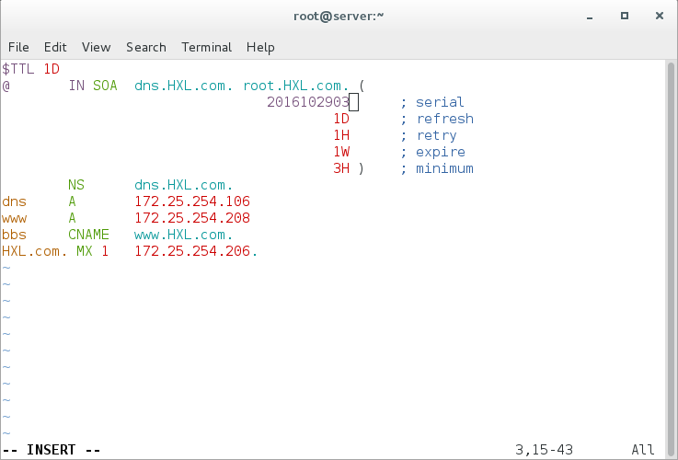Click the $TTL directive text
This screenshot has height=460, width=678.
click(18, 69)
